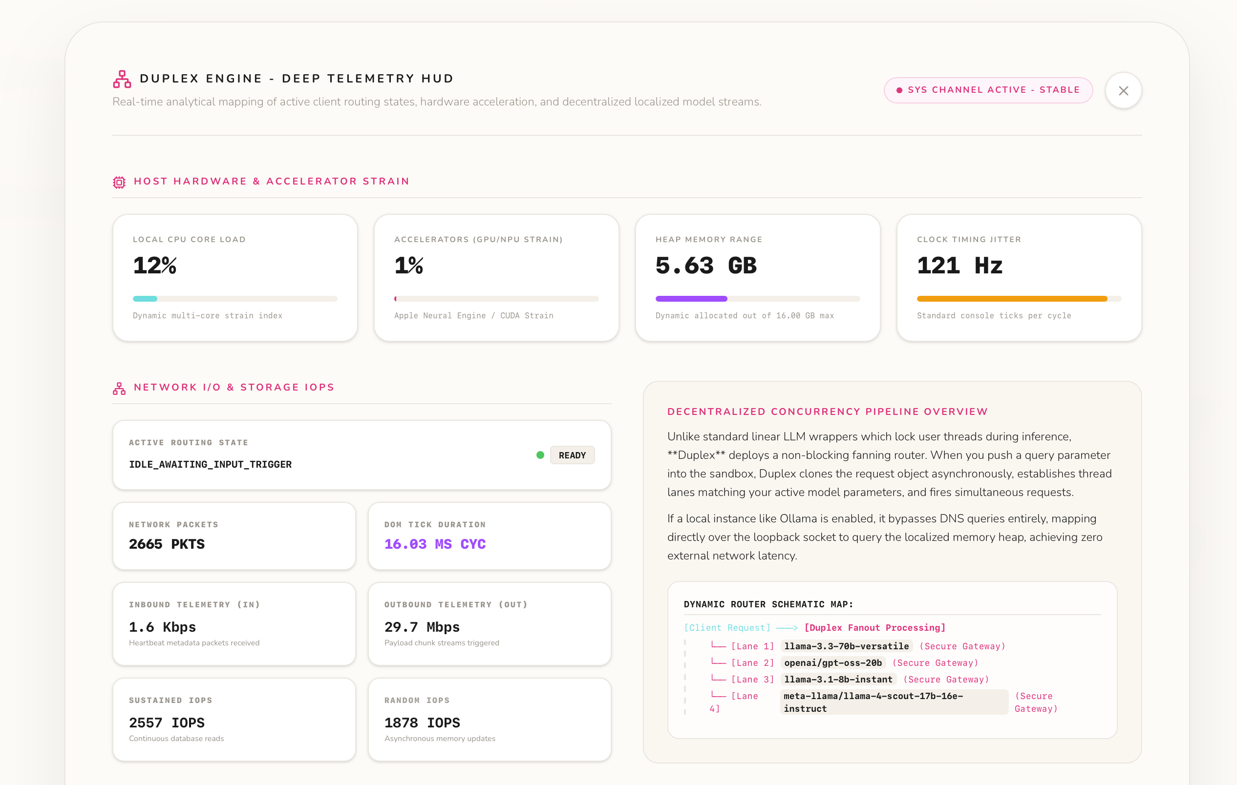The image size is (1237, 785).
Task: Click the 2557 IOPS sustained value
Action: pyautogui.click(x=167, y=723)
